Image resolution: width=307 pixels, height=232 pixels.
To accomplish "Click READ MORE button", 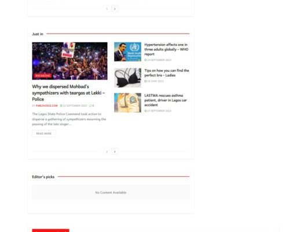I will click(44, 133).
